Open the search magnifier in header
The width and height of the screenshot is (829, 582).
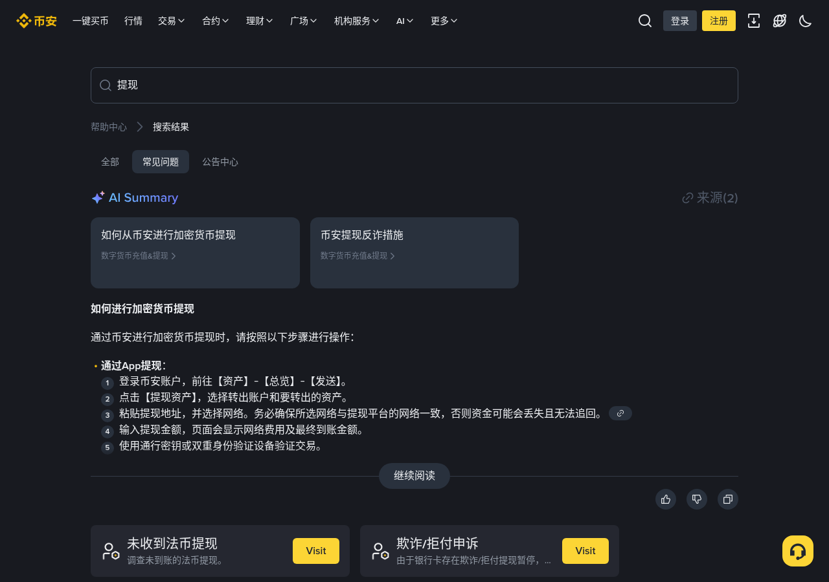tap(645, 21)
